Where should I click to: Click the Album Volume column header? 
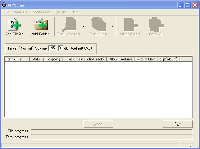[x=120, y=59]
